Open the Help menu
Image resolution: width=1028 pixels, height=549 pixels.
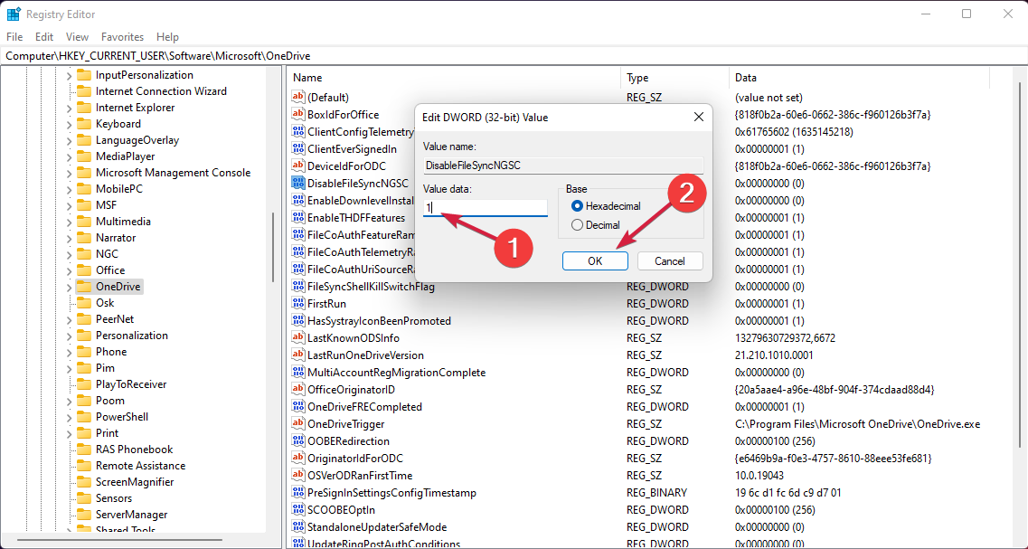(168, 37)
